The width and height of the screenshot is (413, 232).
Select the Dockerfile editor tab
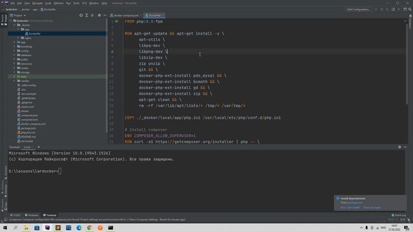click(x=154, y=15)
